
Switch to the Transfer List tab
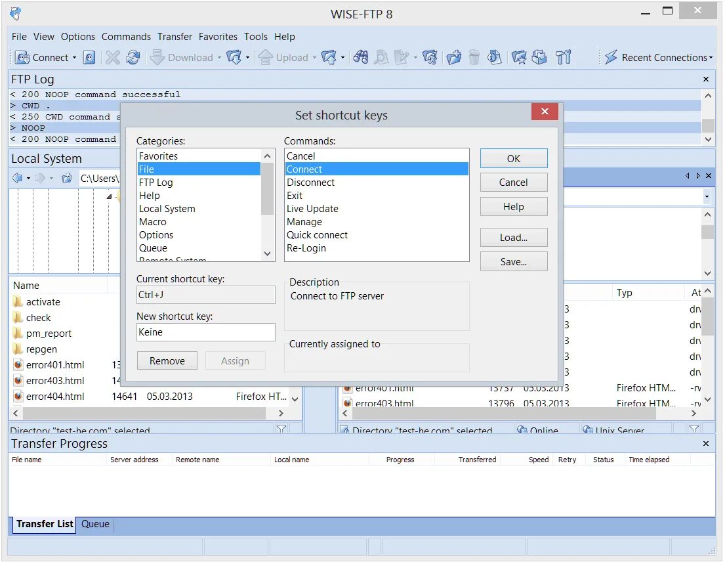tap(45, 524)
